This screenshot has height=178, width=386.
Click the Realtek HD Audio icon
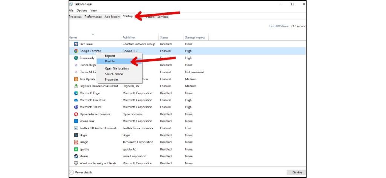tap(76, 128)
